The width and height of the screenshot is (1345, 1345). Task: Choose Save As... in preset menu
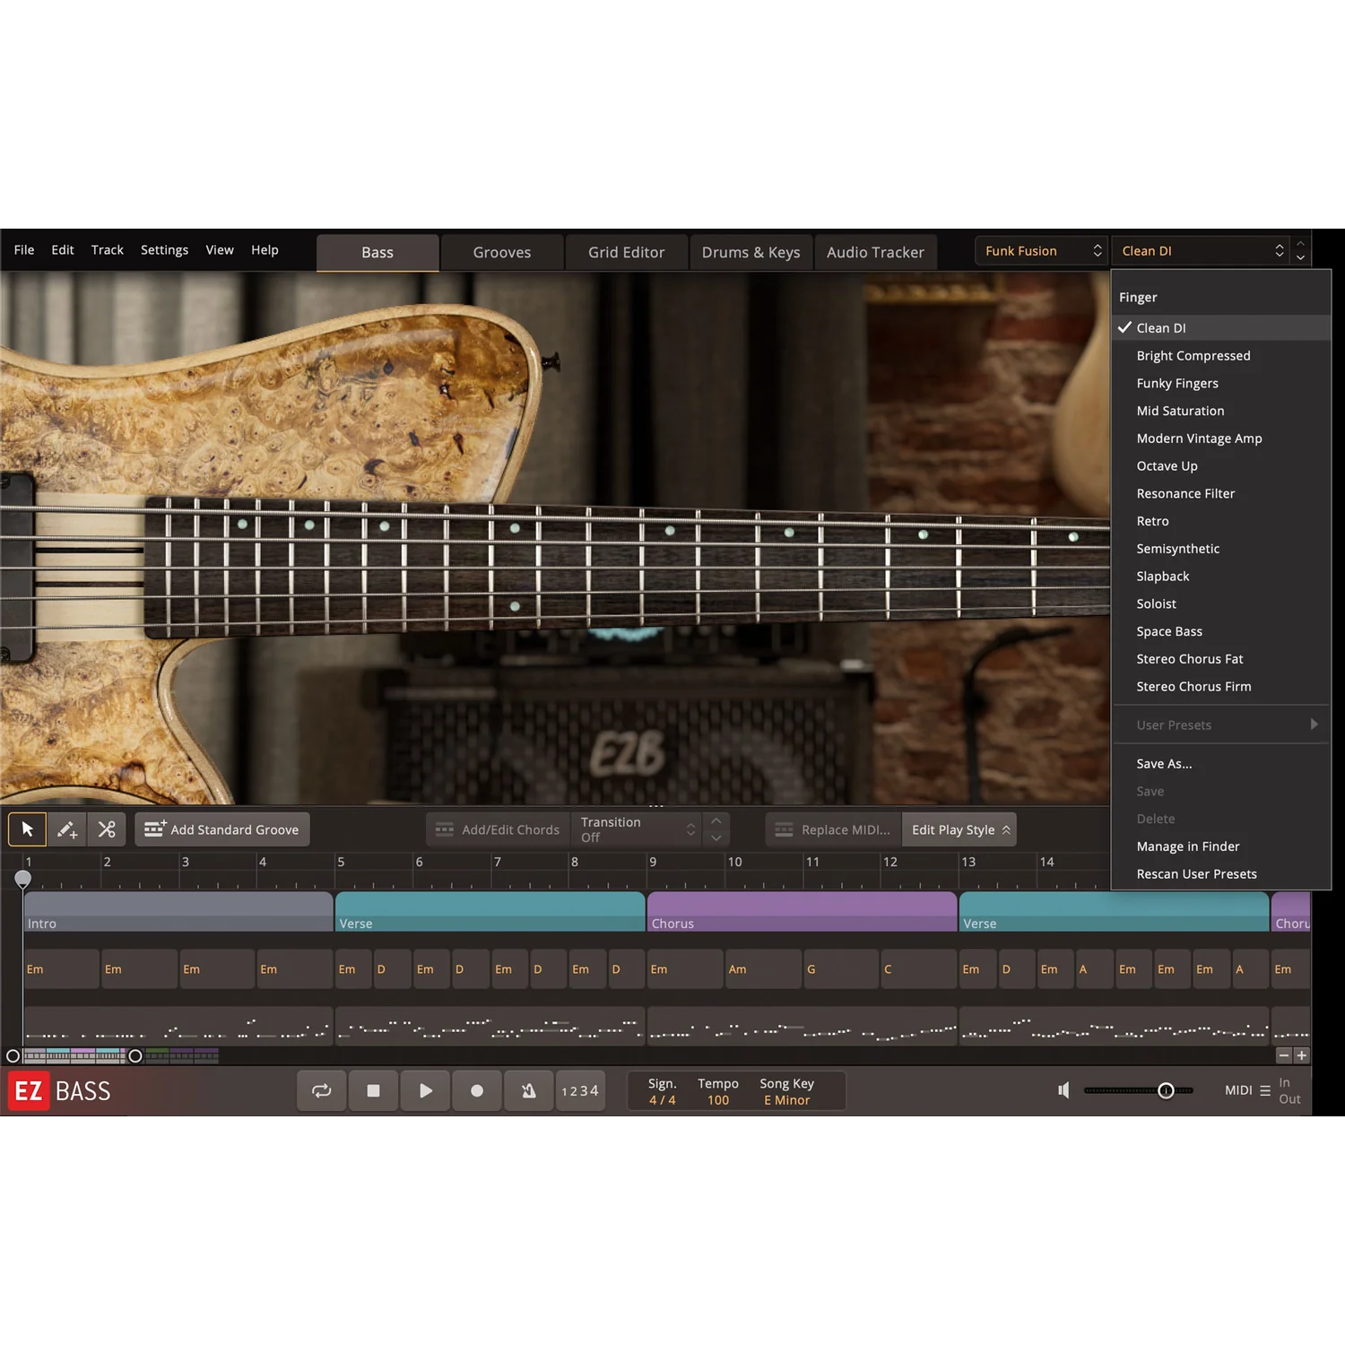1219,764
